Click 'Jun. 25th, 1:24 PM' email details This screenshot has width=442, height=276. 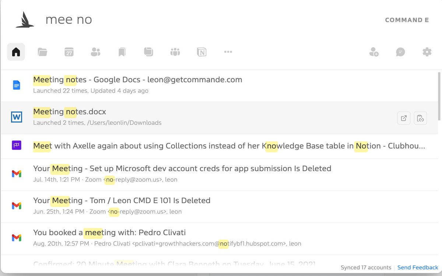[107, 212]
